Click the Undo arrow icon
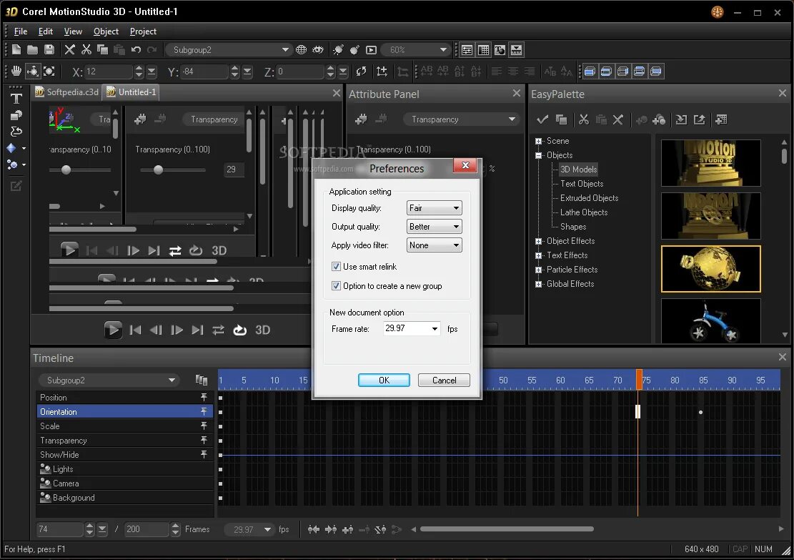This screenshot has height=560, width=794. 136,49
